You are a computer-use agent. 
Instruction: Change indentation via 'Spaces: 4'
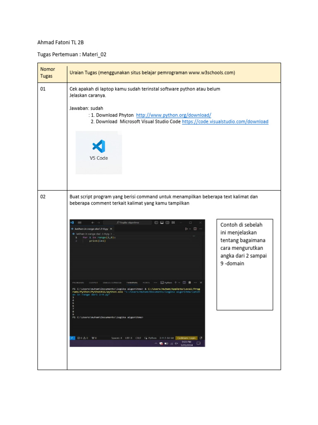[116, 338]
